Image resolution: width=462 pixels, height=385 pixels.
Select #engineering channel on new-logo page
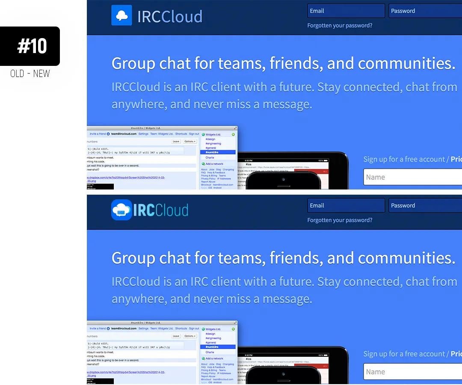(x=213, y=338)
